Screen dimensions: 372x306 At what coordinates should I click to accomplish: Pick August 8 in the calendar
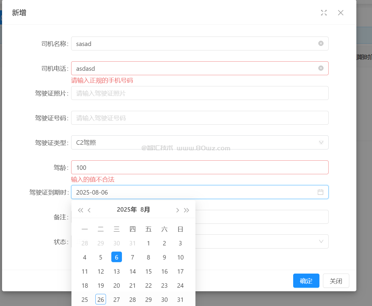tap(149, 257)
